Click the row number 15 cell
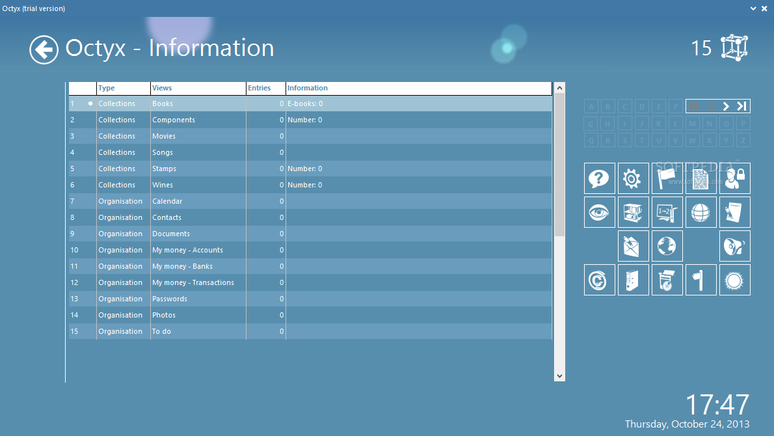The height and width of the screenshot is (436, 774). click(x=83, y=331)
